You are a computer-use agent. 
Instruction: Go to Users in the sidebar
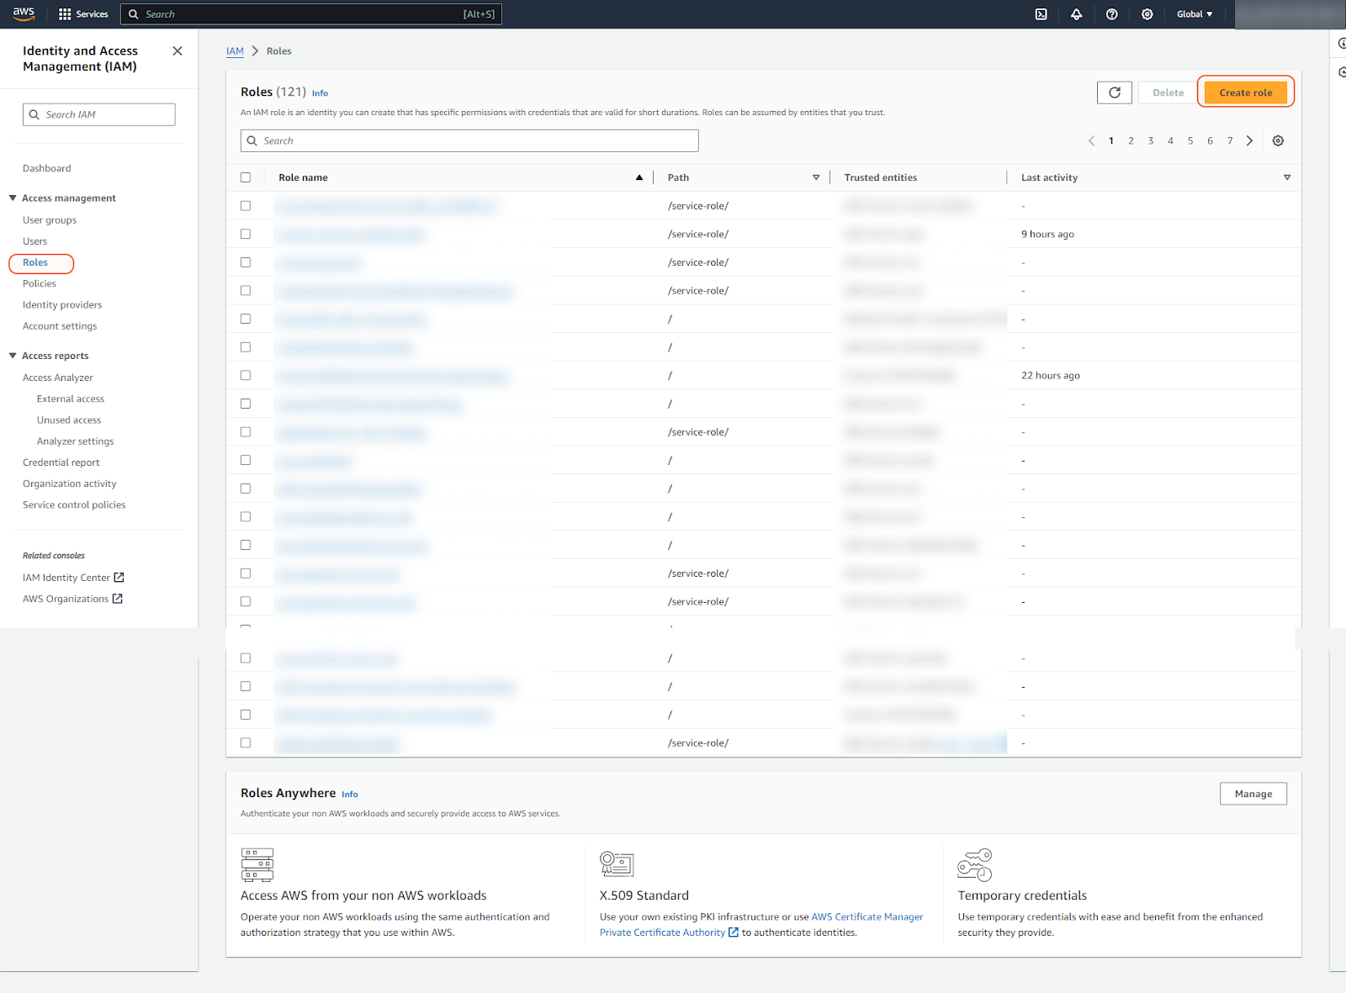(34, 241)
